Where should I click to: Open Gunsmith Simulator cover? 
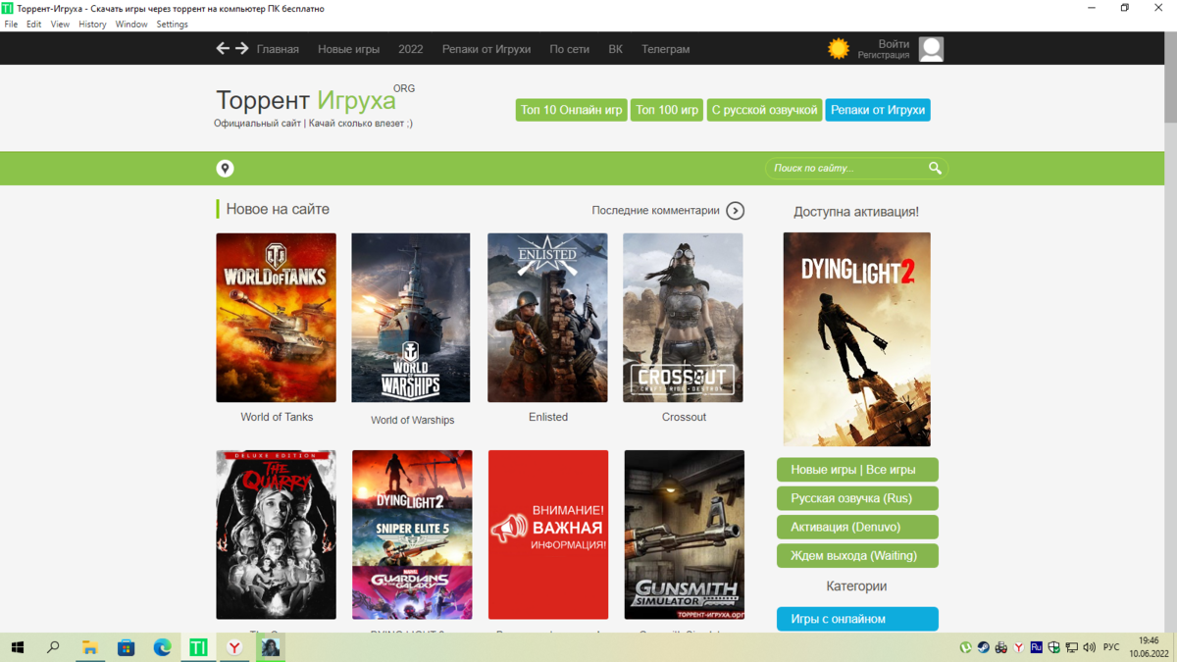click(x=684, y=535)
